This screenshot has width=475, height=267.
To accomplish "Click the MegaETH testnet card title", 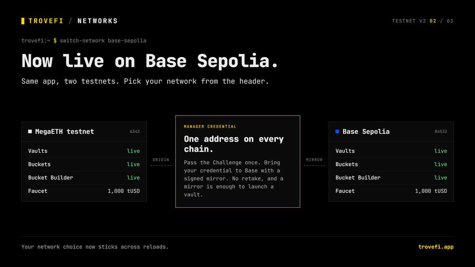I will pyautogui.click(x=65, y=132).
